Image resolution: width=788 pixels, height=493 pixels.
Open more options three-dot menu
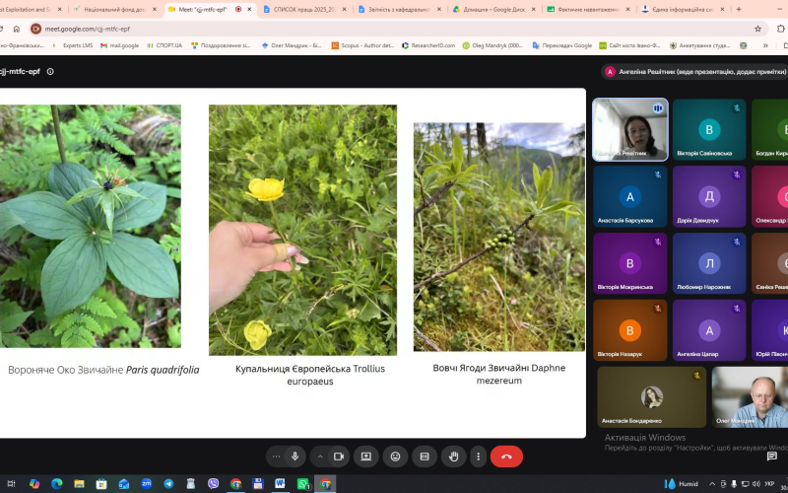(478, 457)
